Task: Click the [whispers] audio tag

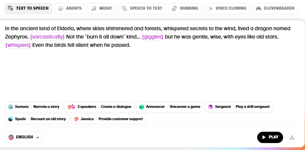Action: pyautogui.click(x=18, y=45)
